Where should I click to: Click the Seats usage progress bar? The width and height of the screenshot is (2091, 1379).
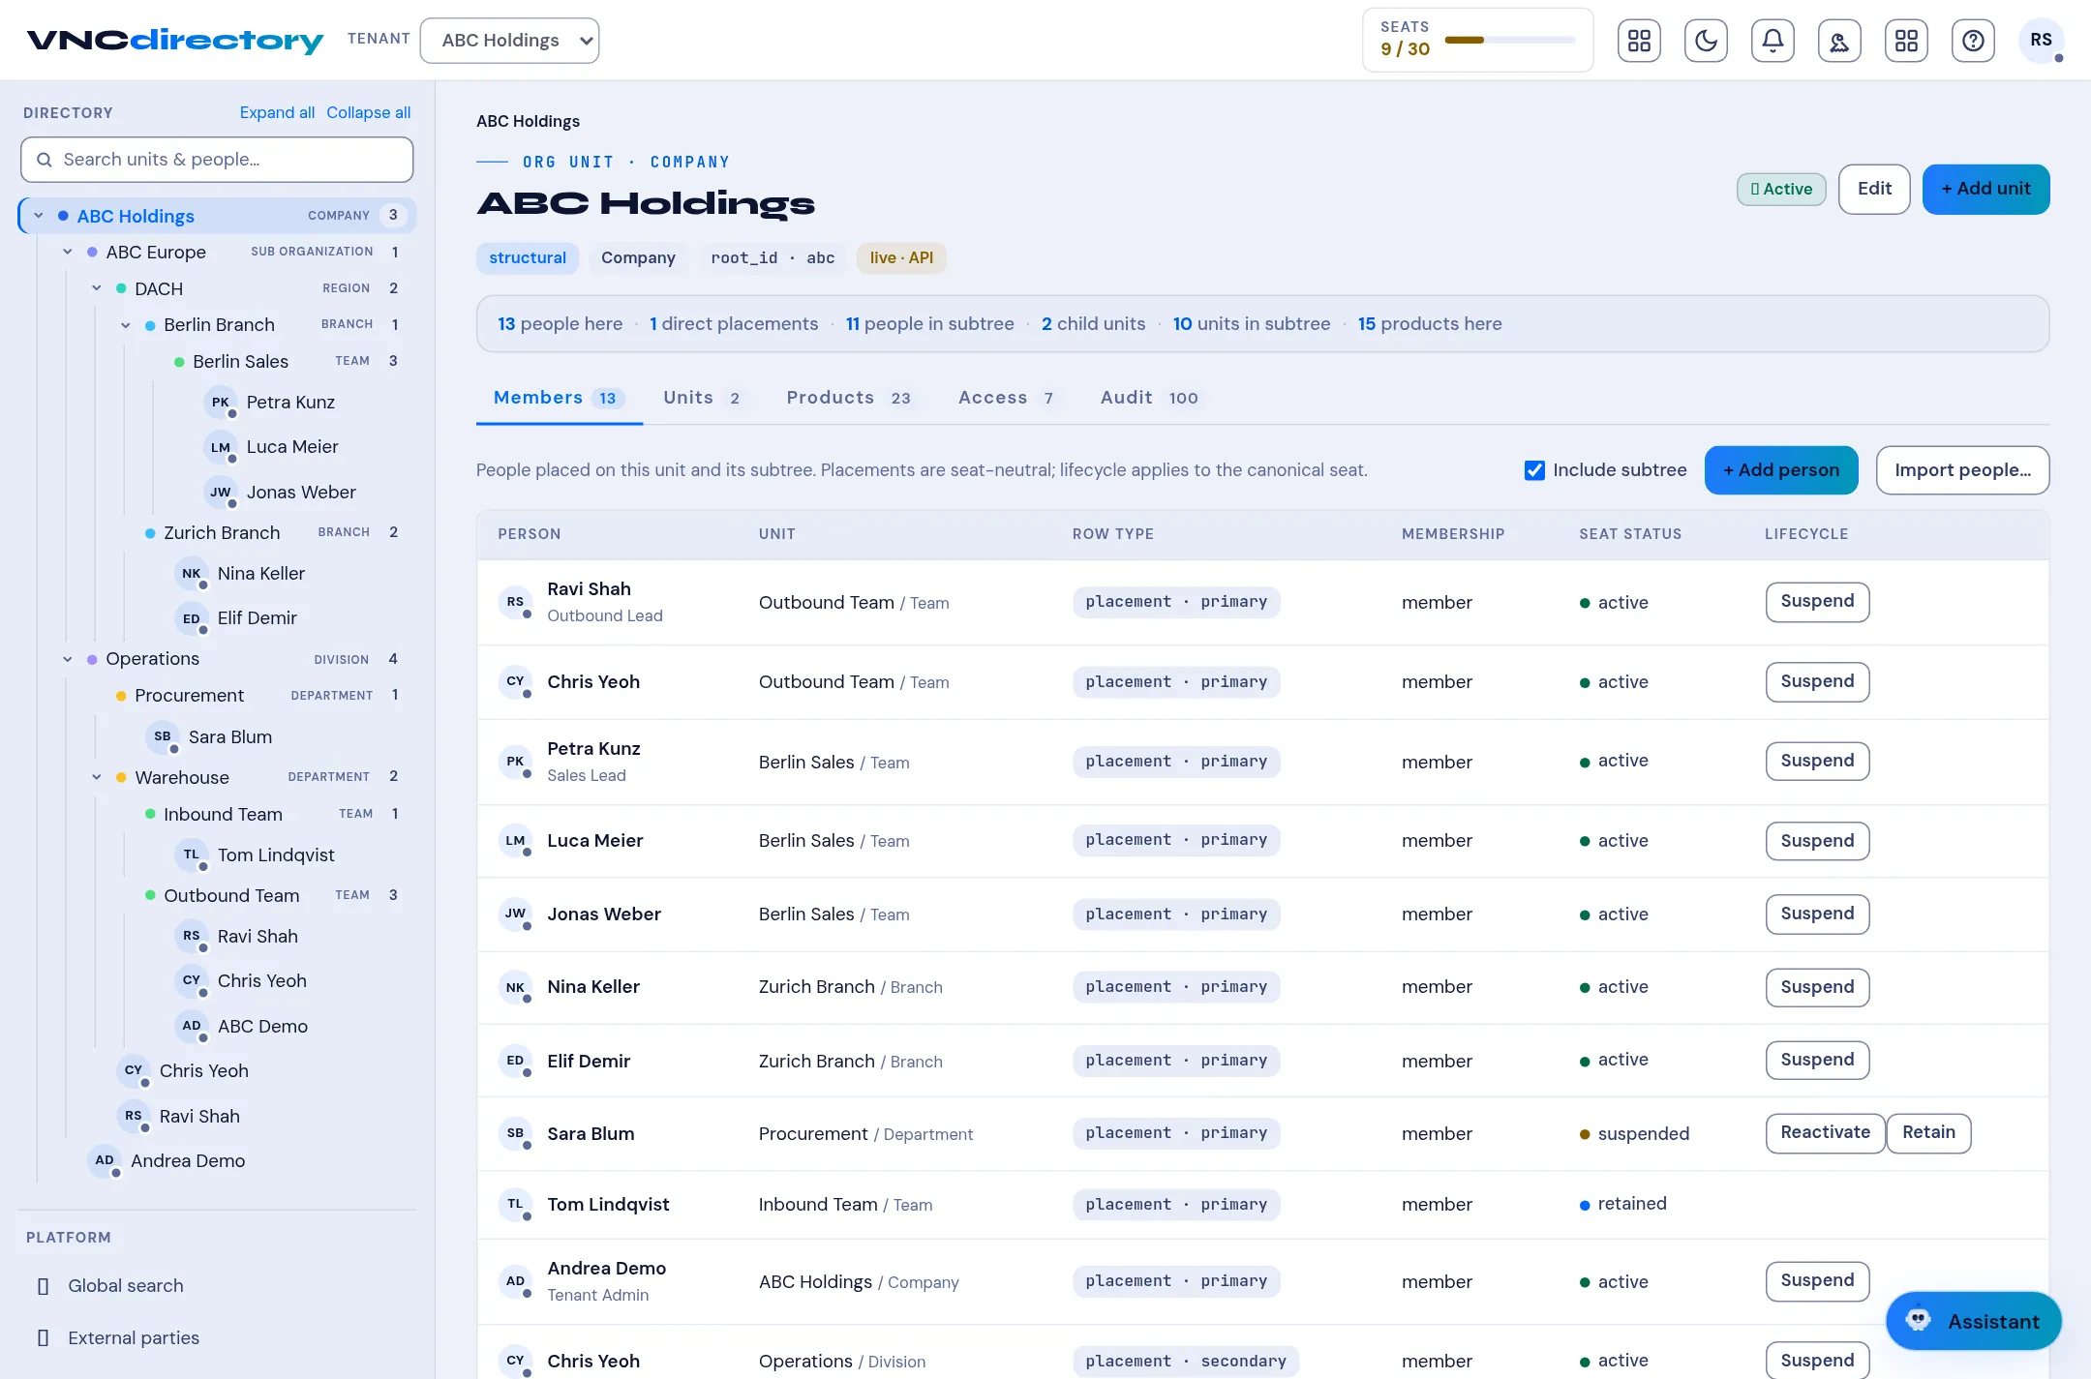pos(1510,41)
